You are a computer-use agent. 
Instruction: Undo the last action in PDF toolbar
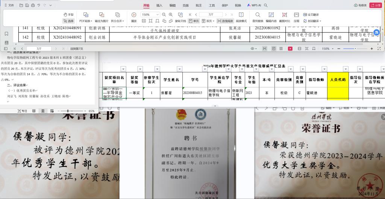(39, 5)
